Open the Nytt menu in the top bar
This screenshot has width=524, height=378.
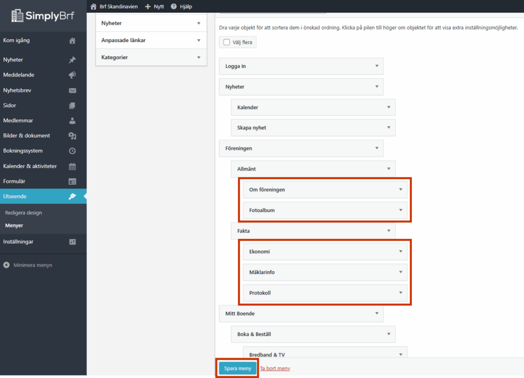[155, 7]
